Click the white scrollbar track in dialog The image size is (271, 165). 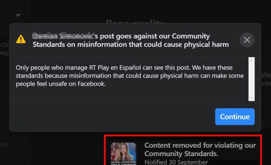251,79
